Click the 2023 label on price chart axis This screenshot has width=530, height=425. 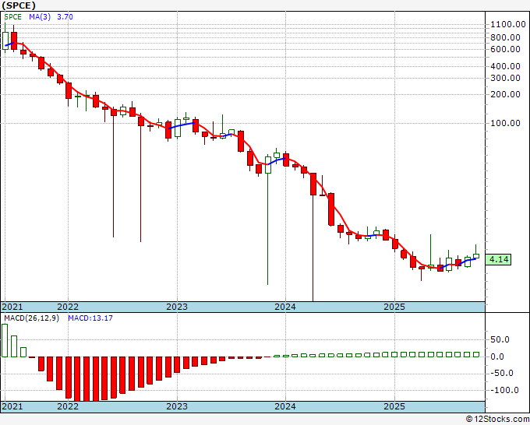point(177,307)
